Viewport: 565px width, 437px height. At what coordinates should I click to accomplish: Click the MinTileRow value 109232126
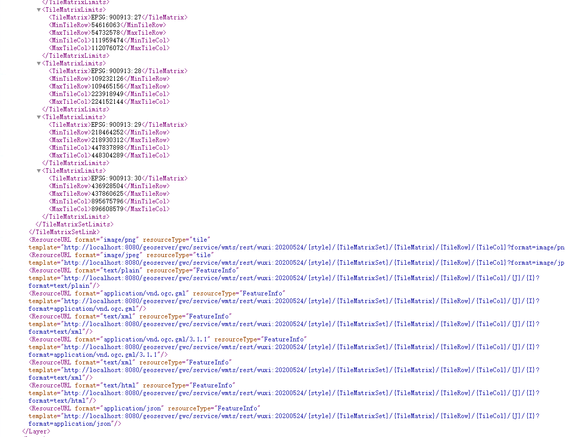[107, 79]
